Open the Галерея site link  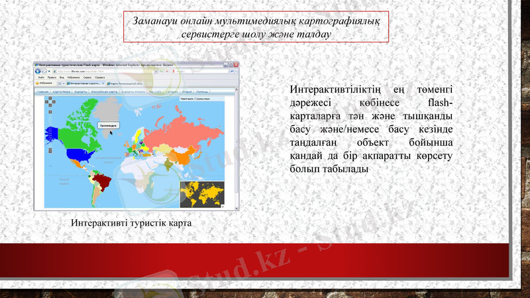(171, 92)
